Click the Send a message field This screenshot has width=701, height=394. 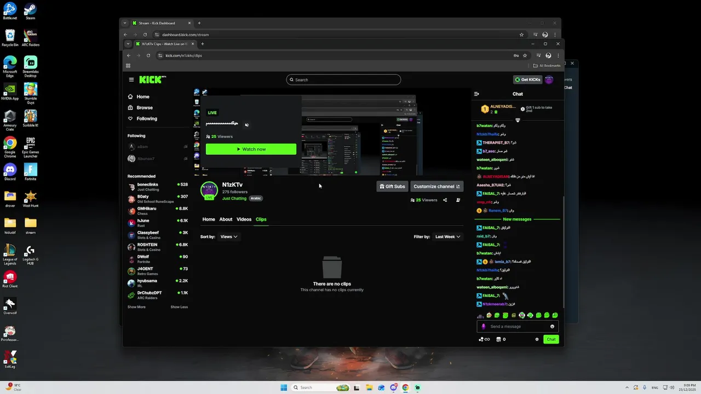(x=518, y=327)
